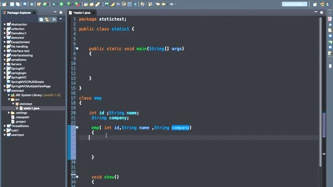
Task: Click highlighted 'company' parameter in code
Action: click(x=181, y=128)
